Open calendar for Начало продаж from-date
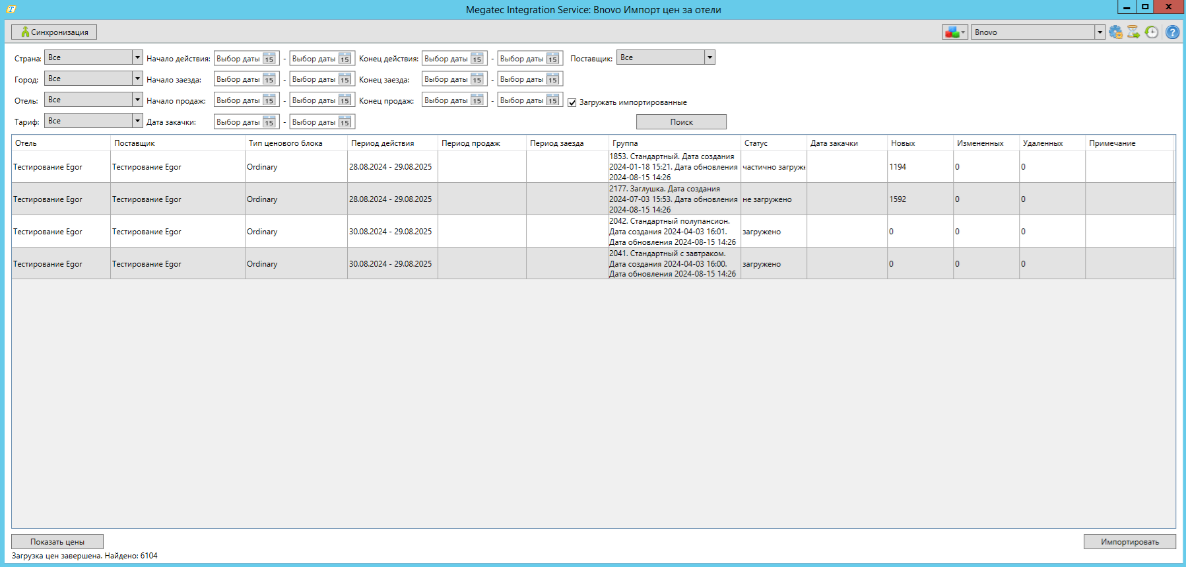Screen dimensions: 1186x567 click(269, 100)
